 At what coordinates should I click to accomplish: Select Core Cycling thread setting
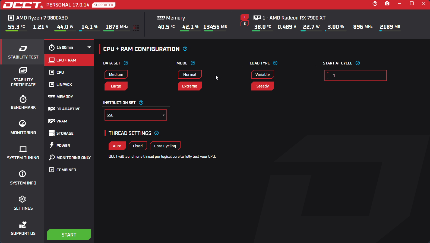click(x=165, y=146)
